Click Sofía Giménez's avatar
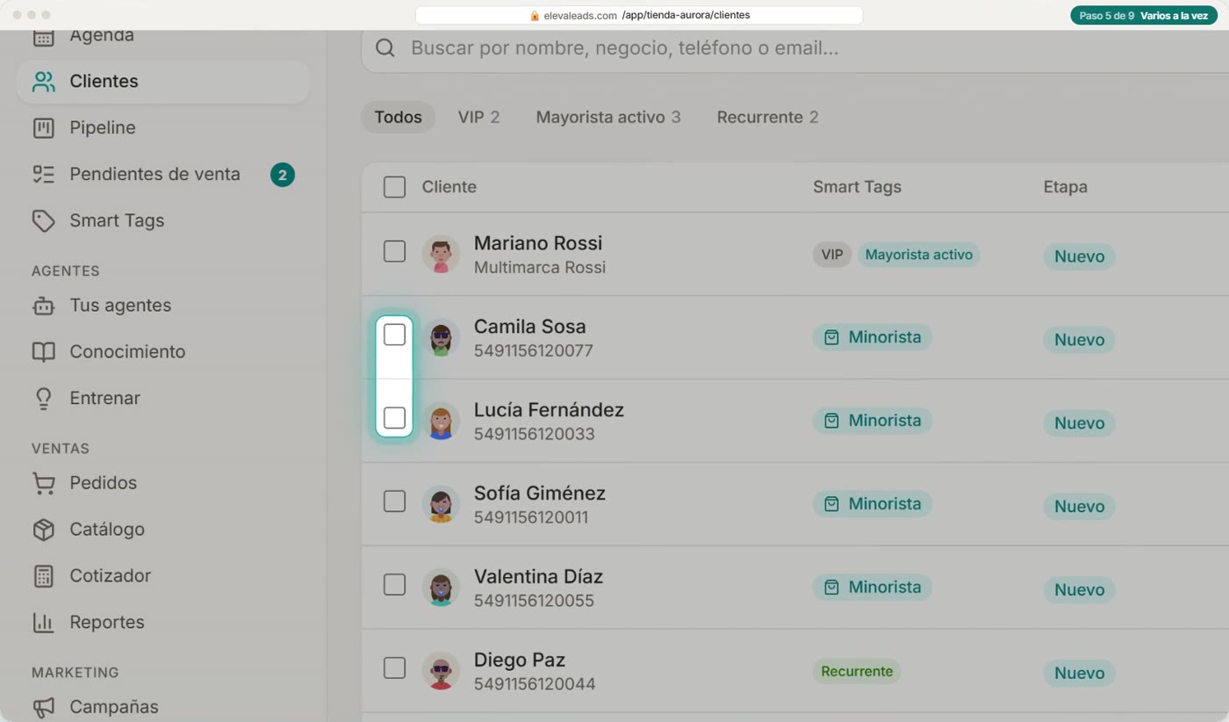Viewport: 1229px width, 722px height. pos(441,505)
